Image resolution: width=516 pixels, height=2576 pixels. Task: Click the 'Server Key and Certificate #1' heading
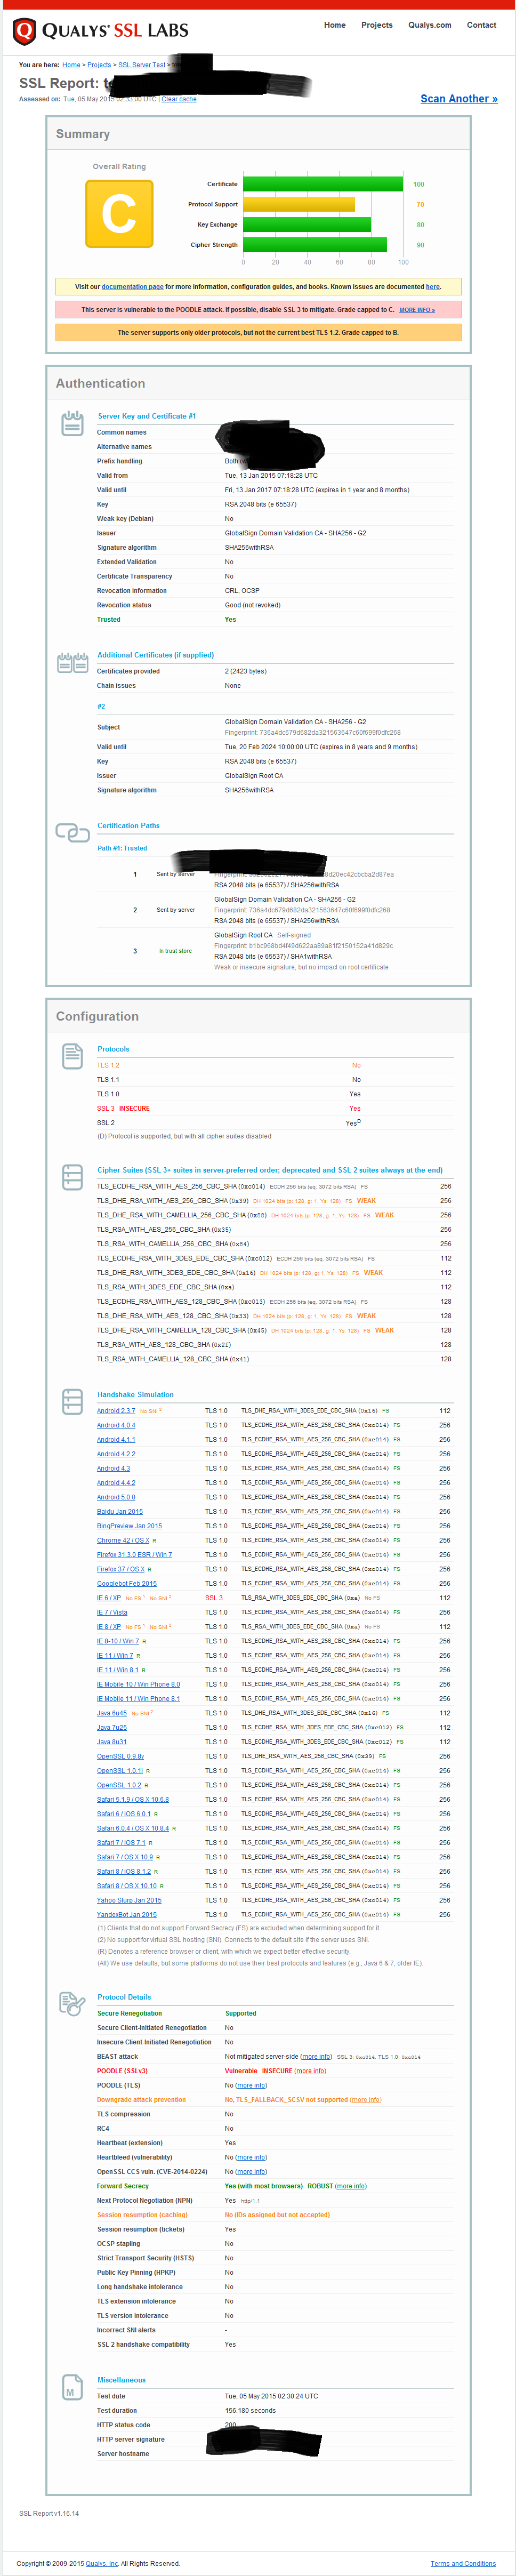147,416
